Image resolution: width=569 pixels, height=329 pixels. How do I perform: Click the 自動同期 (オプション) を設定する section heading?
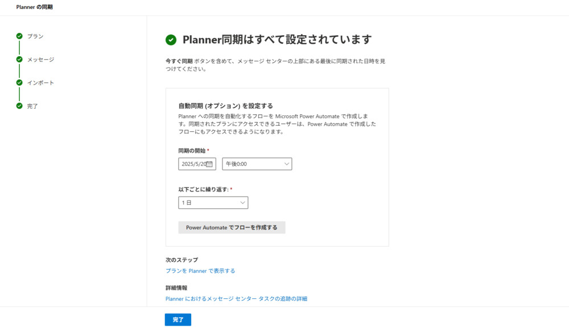click(226, 106)
